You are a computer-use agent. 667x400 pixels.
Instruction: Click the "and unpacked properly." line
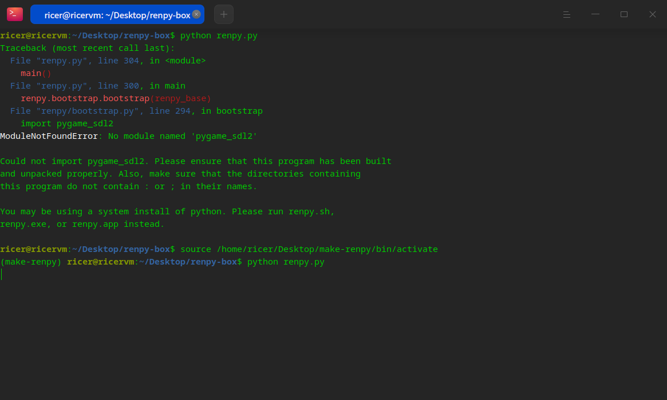[180, 174]
